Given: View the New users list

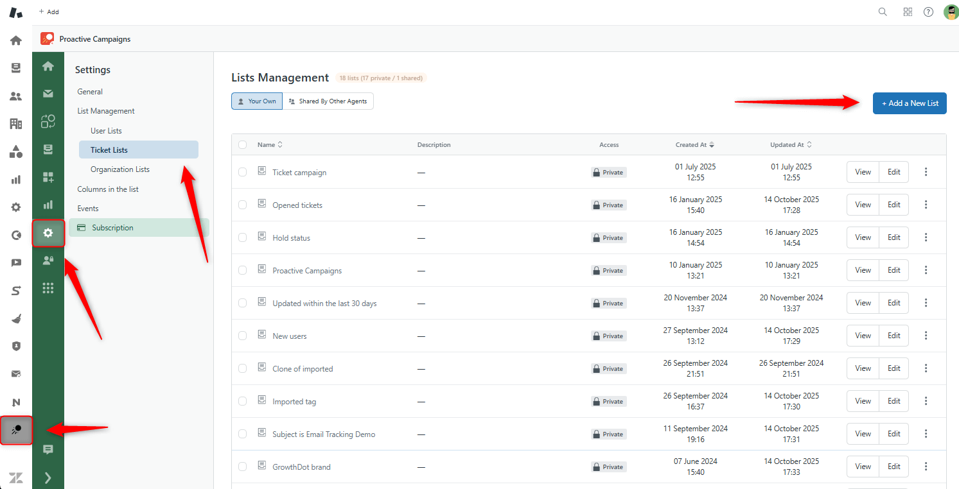Looking at the screenshot, I should [x=863, y=336].
